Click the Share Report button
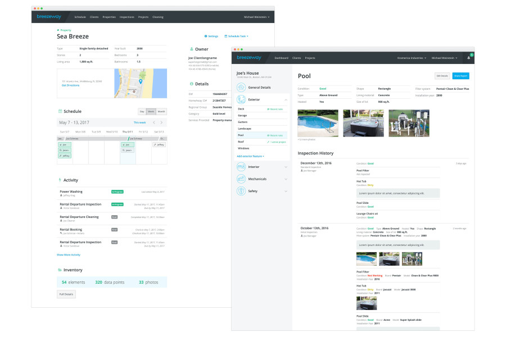Screen dimensions: 506x337 click(x=460, y=76)
